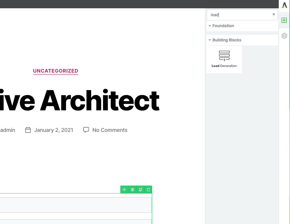
Task: Click the first form field in selected block
Action: (x=76, y=205)
